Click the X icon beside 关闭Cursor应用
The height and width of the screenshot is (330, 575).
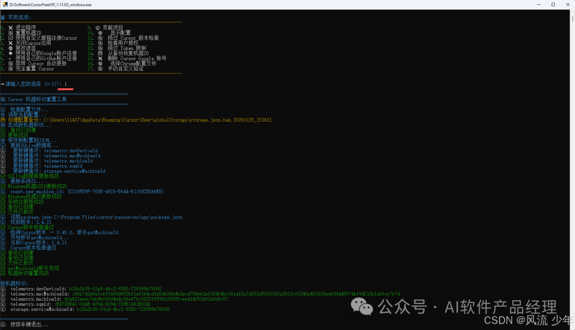[x=11, y=43]
